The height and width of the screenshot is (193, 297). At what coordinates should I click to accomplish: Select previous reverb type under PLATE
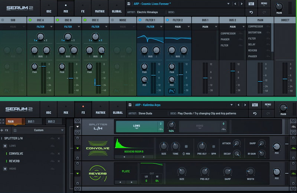tap(120, 182)
